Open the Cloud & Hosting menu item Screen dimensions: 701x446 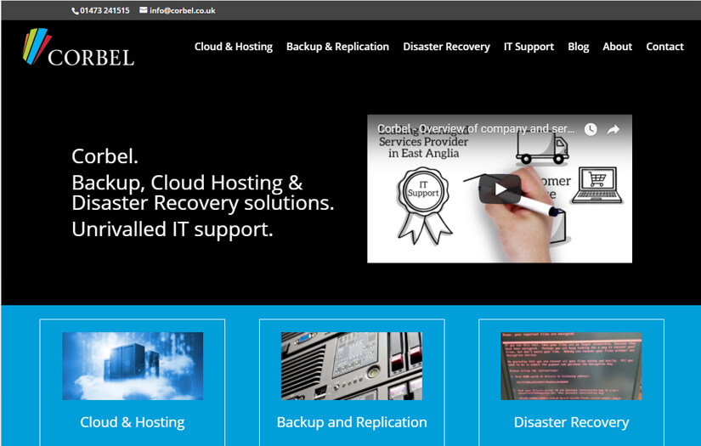234,47
